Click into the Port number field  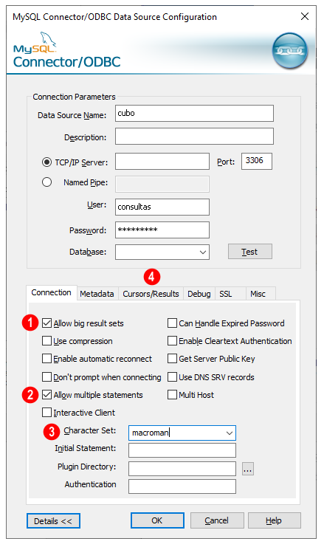(257, 161)
